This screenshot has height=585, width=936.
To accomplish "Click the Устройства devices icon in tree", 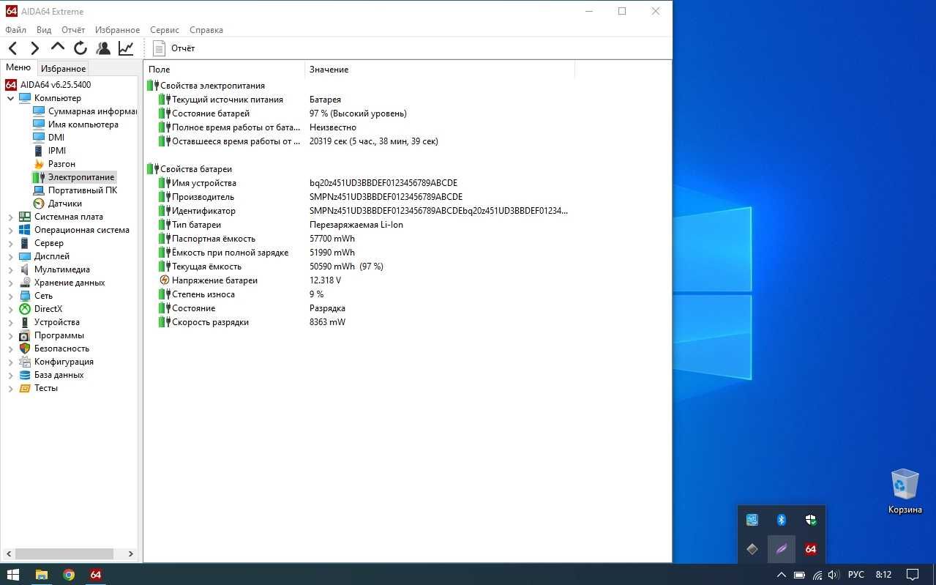I will tap(25, 322).
